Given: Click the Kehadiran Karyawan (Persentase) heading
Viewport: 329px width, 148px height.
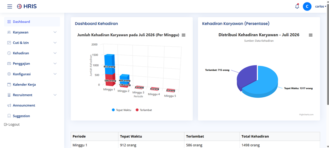Looking at the screenshot, I should pos(236,24).
